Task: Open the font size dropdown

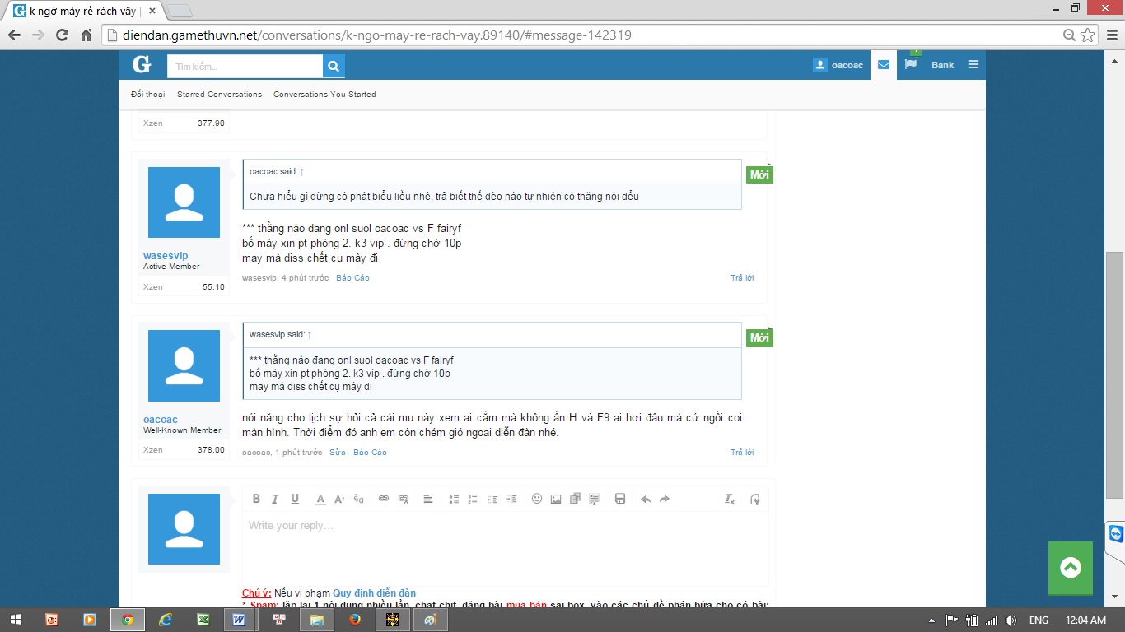Action: [x=339, y=499]
